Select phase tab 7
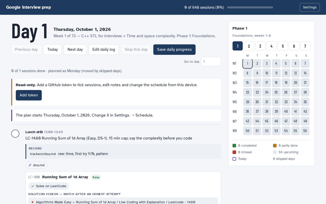326x204 pixels. [305, 46]
